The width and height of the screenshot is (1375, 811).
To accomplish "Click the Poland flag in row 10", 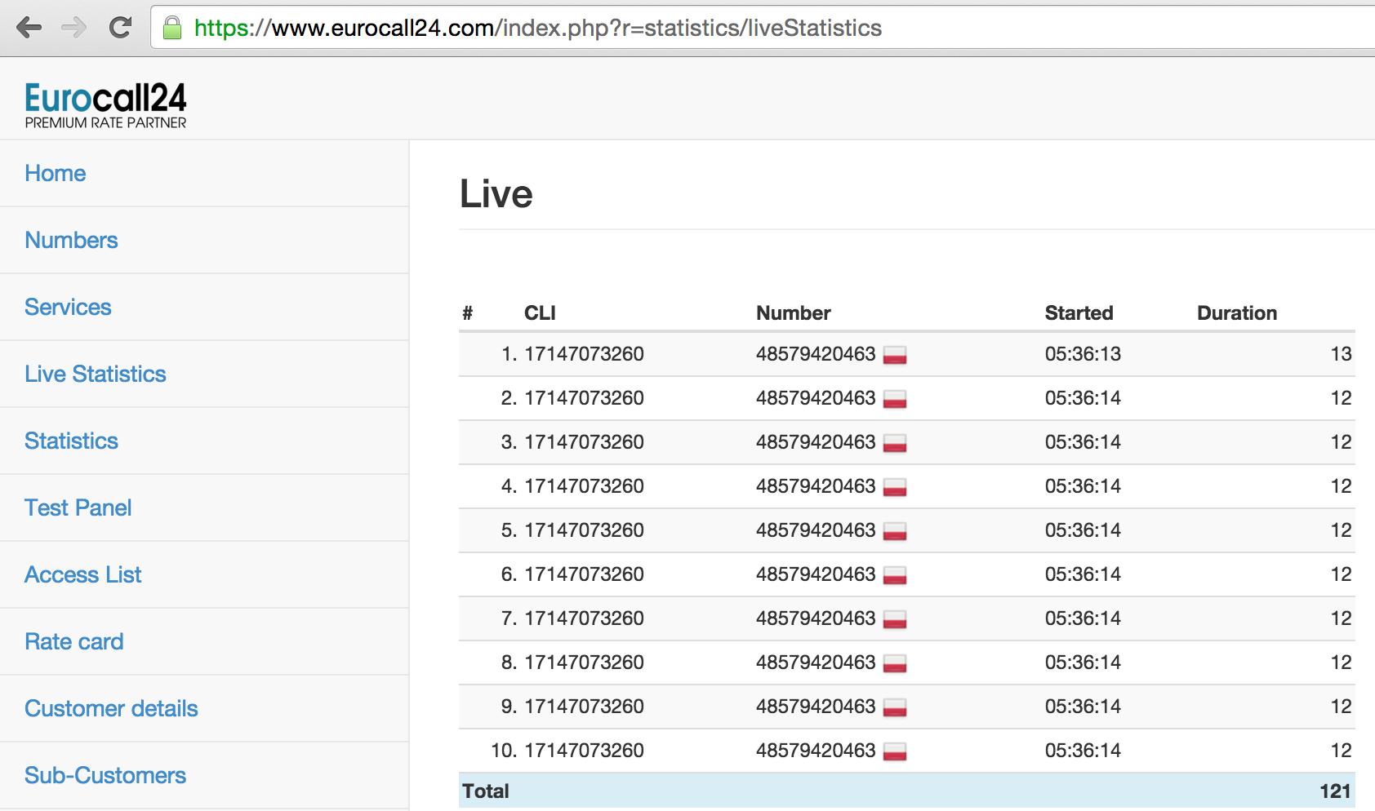I will 895,751.
